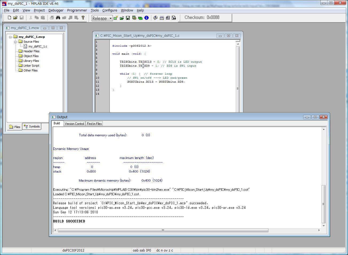Select the Linker Script folder

click(x=31, y=66)
